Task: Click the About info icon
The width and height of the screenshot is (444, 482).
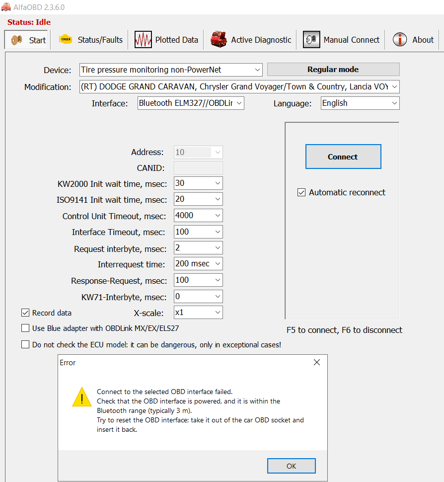Action: [x=400, y=40]
